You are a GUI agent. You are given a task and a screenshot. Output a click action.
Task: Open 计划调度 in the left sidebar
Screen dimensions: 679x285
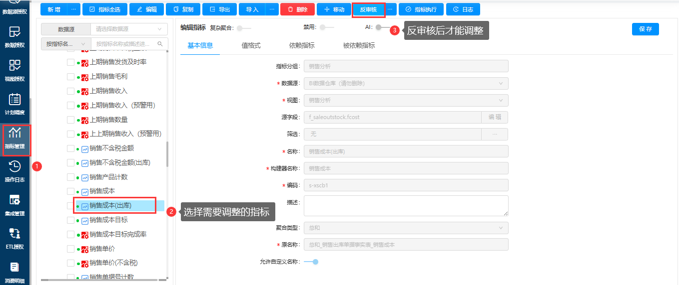coord(15,104)
